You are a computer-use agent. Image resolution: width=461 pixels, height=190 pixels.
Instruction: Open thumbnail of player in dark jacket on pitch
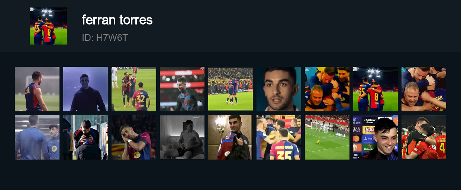(182, 89)
